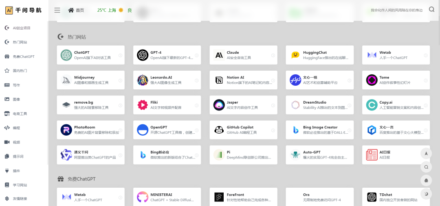
Task: Open the 文心一言 card
Action: pos(396,130)
